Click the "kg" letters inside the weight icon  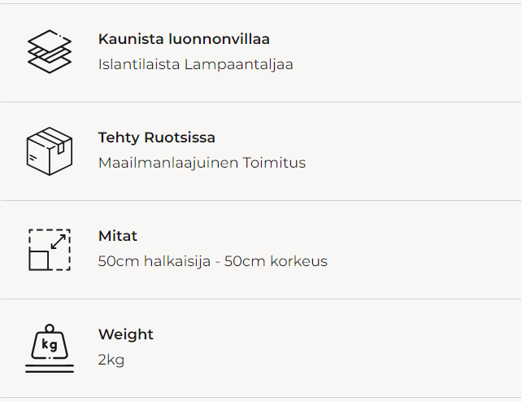[50, 345]
